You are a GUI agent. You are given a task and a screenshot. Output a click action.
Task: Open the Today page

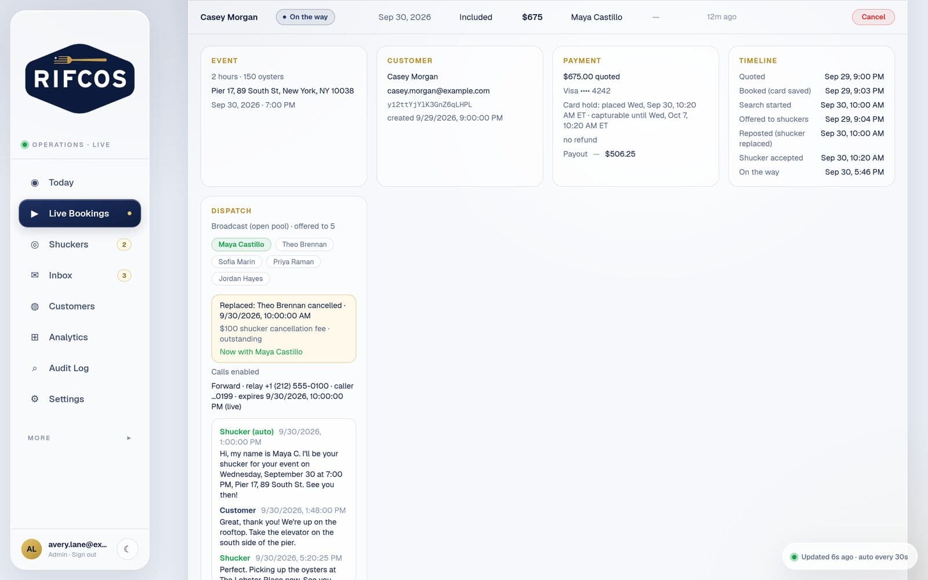(x=80, y=183)
